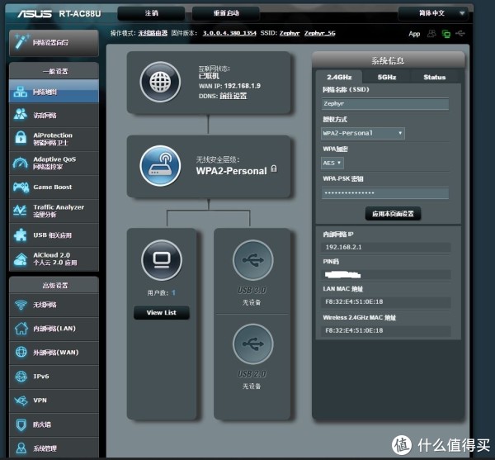The image size is (495, 460).
Task: Open Game Boost menu item
Action: click(54, 187)
